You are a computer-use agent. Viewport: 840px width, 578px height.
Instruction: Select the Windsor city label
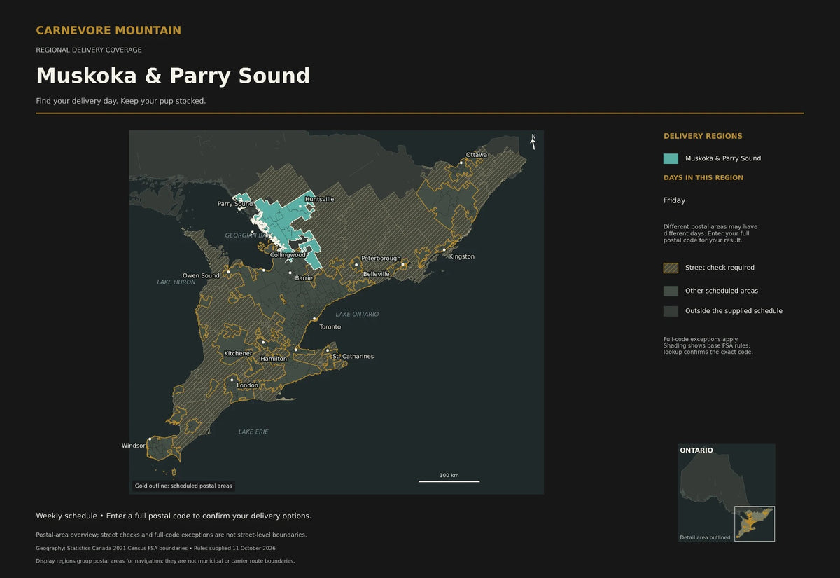click(133, 446)
